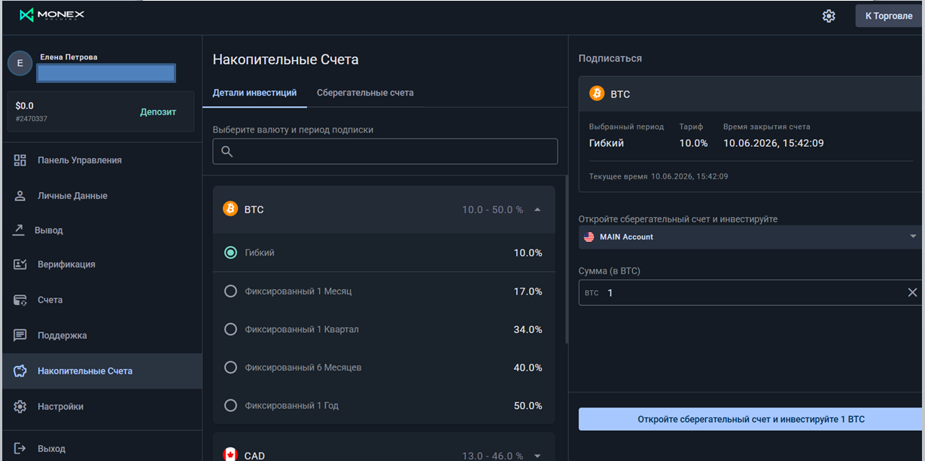
Task: Clear the amount with the X icon
Action: pyautogui.click(x=912, y=292)
